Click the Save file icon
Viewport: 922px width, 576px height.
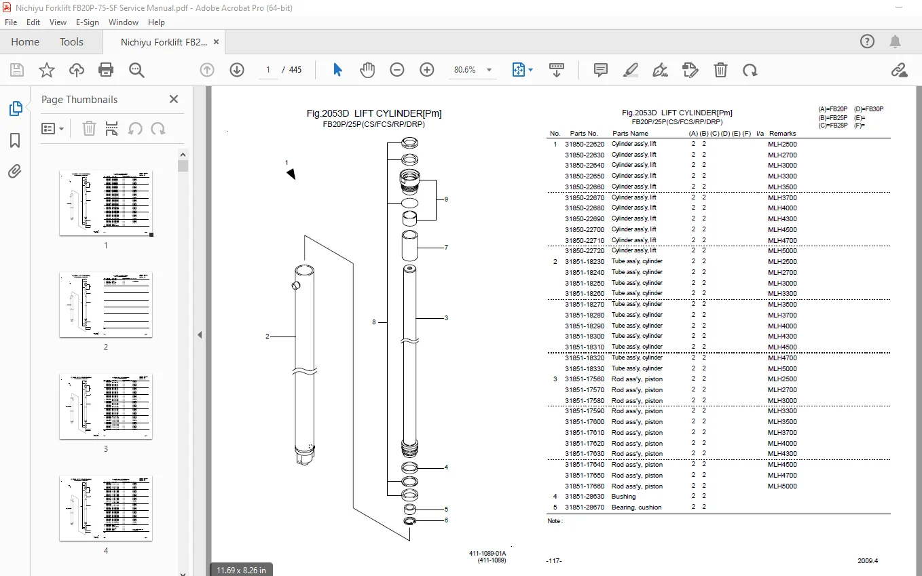[17, 70]
